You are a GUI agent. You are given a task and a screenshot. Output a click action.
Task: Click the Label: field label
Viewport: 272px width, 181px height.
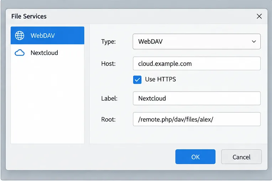[x=109, y=99]
